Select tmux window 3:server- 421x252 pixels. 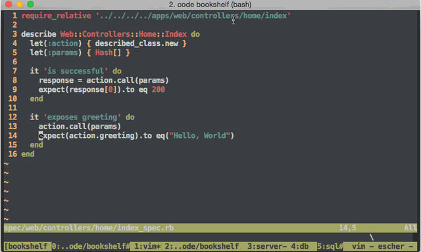click(267, 246)
